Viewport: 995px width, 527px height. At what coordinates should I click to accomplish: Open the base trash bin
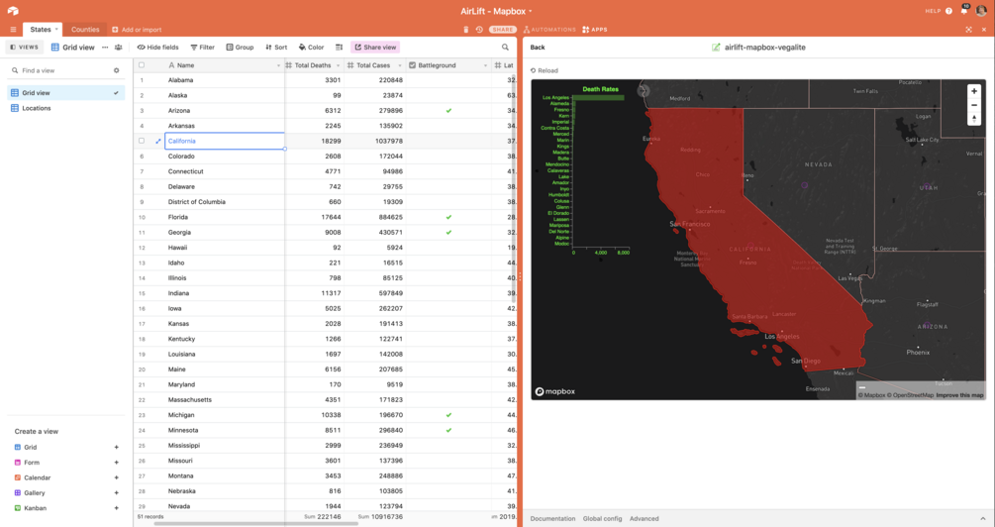pyautogui.click(x=465, y=29)
